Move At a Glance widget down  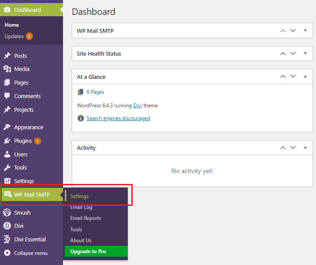tap(293, 77)
